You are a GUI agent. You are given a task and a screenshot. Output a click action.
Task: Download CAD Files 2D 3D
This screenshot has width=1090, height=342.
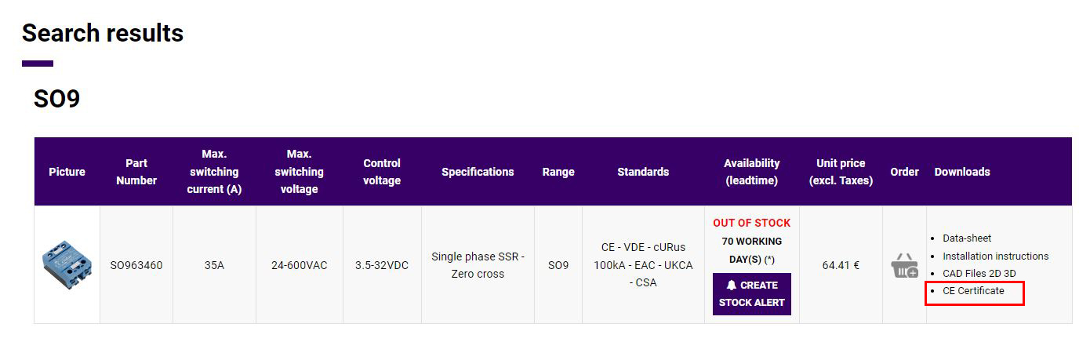(979, 273)
